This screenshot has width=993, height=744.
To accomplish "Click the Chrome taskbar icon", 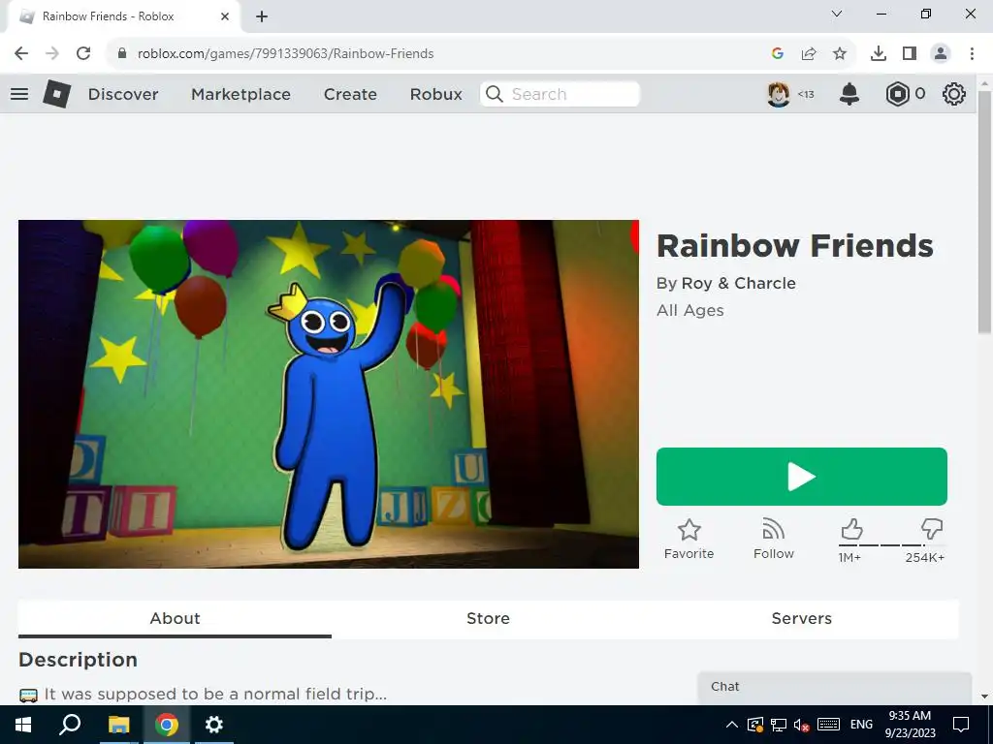I will pos(166,725).
